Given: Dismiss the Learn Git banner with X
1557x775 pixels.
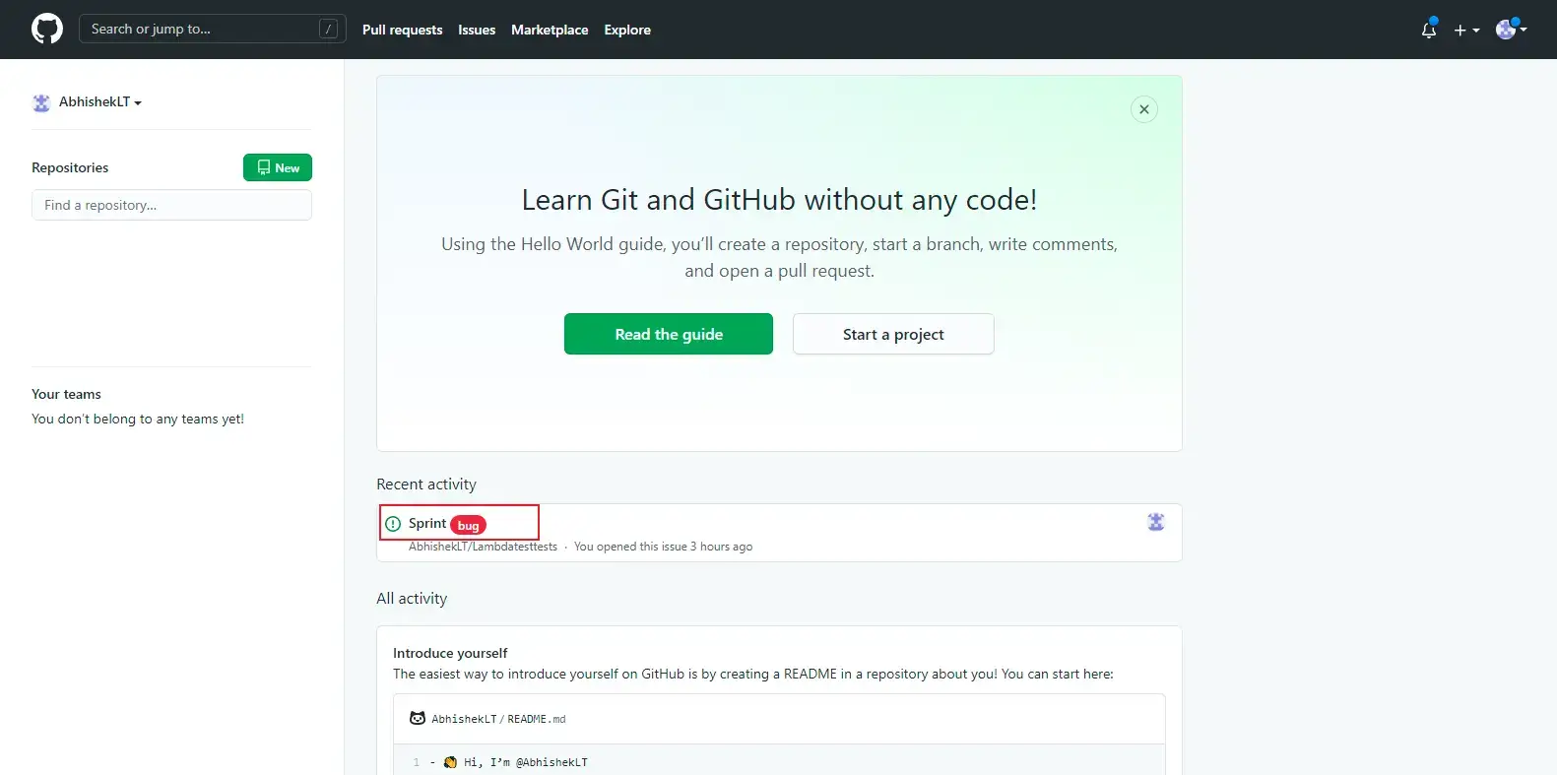Looking at the screenshot, I should 1143,109.
